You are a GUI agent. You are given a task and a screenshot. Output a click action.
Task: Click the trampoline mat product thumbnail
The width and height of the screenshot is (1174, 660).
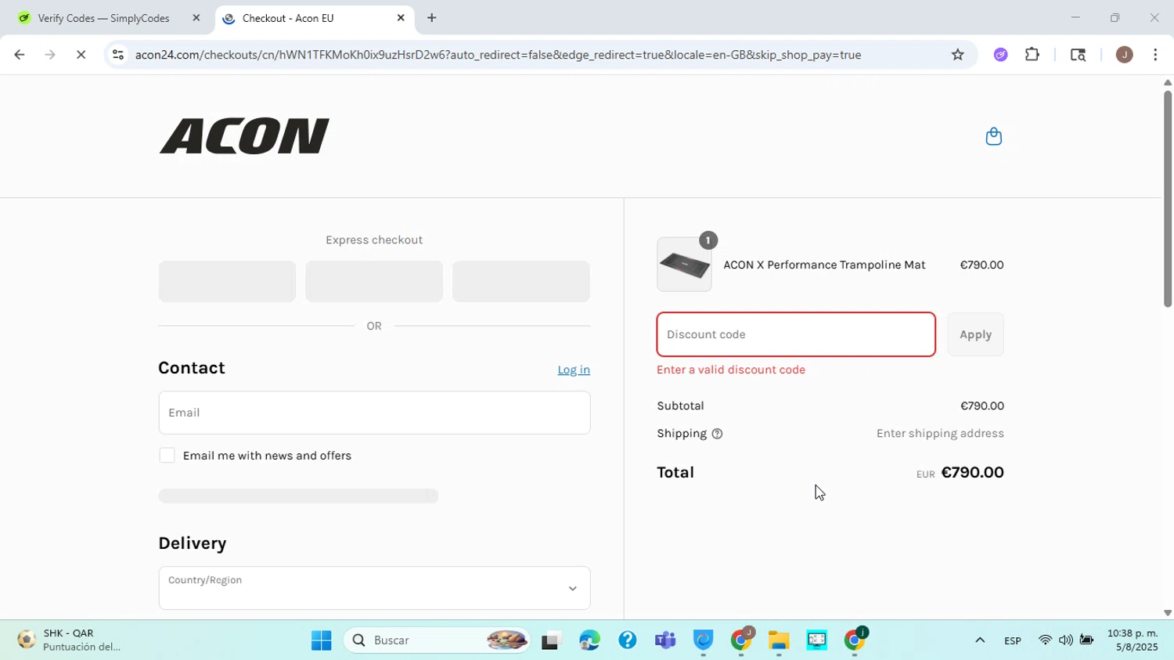coord(684,265)
